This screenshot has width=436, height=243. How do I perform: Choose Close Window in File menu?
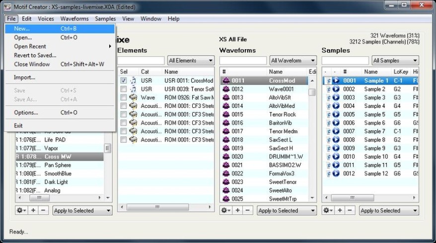[60, 64]
